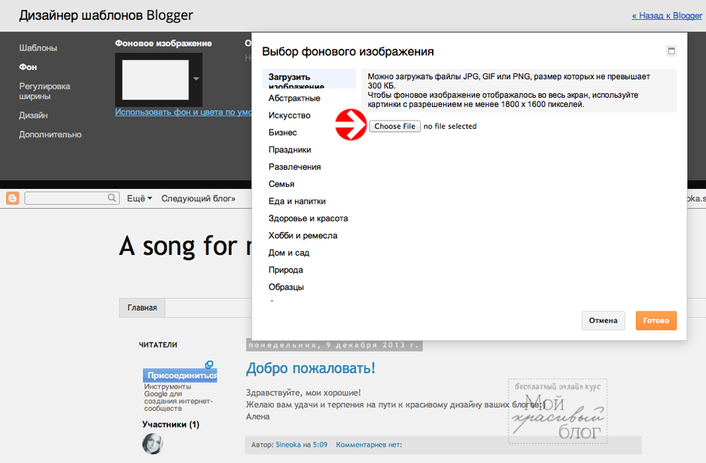Open the Дополнительно section
The width and height of the screenshot is (706, 463).
50,135
